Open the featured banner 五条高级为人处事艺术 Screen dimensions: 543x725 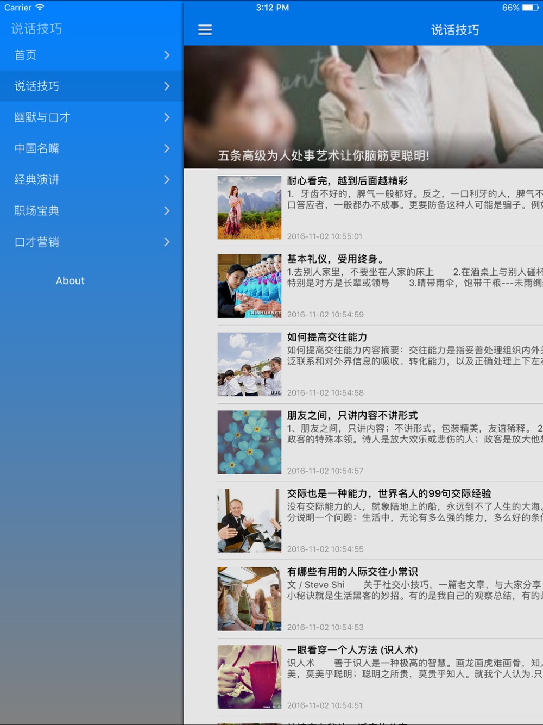click(x=324, y=156)
